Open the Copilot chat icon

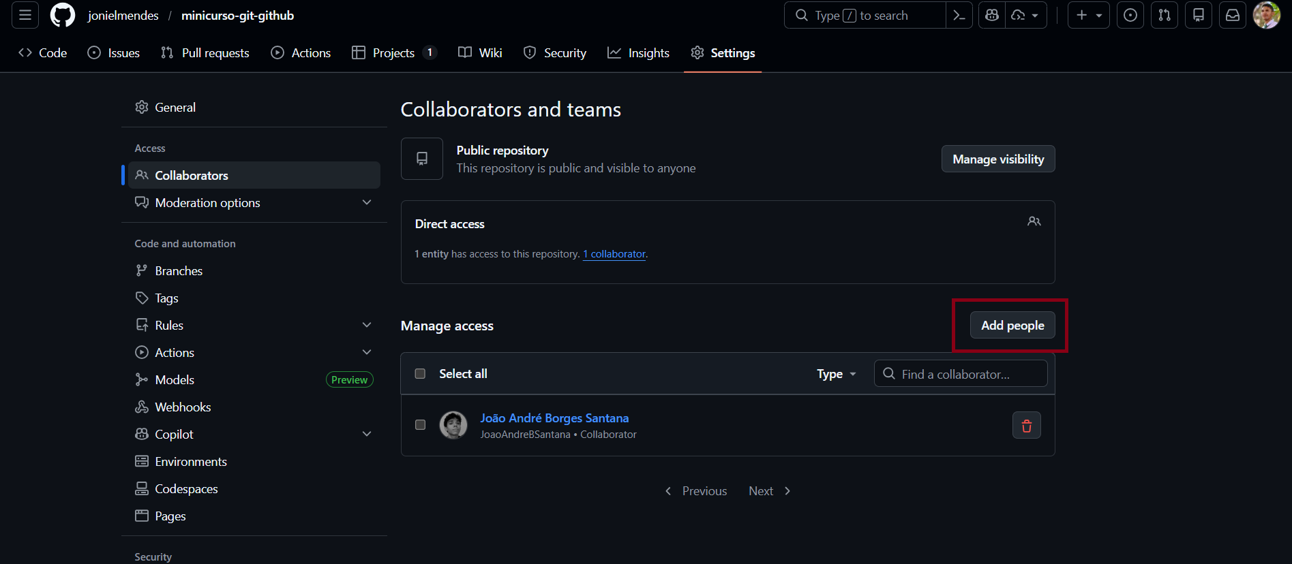(992, 15)
